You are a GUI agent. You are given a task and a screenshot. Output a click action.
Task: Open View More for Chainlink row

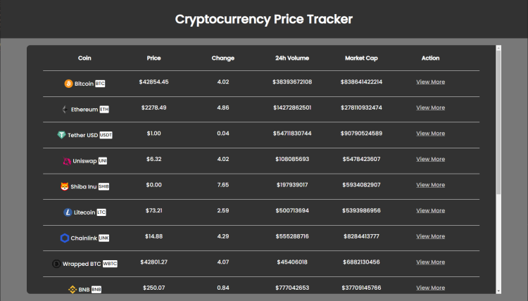430,236
